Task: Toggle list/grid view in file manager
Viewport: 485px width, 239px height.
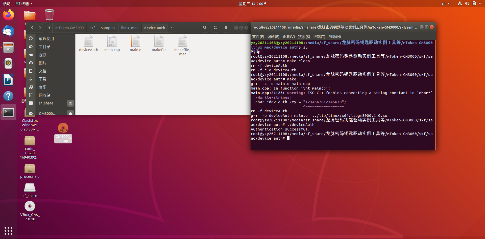Action: pyautogui.click(x=215, y=28)
